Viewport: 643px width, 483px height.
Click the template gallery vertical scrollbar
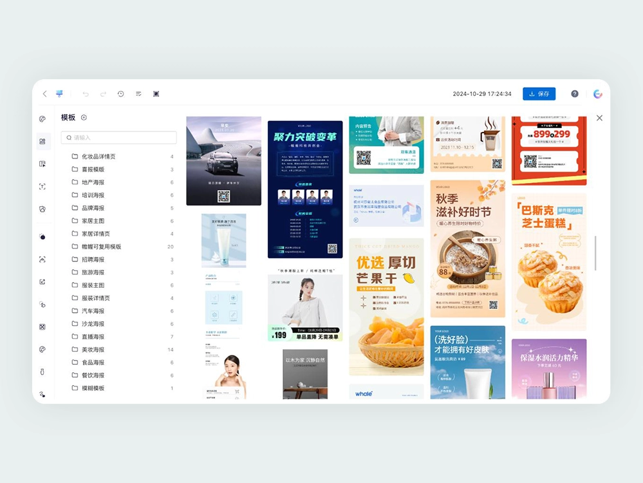(595, 253)
